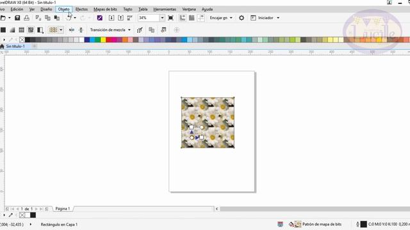Open the Encajar en dropdown
Viewport: 410px width, 230px height.
(x=220, y=18)
